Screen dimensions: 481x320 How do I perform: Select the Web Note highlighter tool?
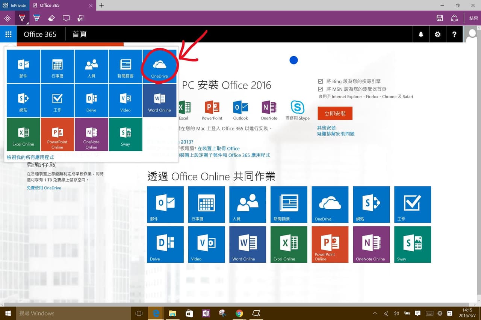click(x=37, y=18)
